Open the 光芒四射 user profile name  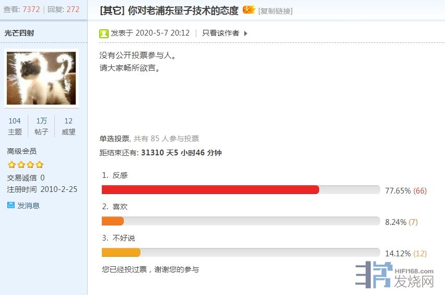[19, 33]
